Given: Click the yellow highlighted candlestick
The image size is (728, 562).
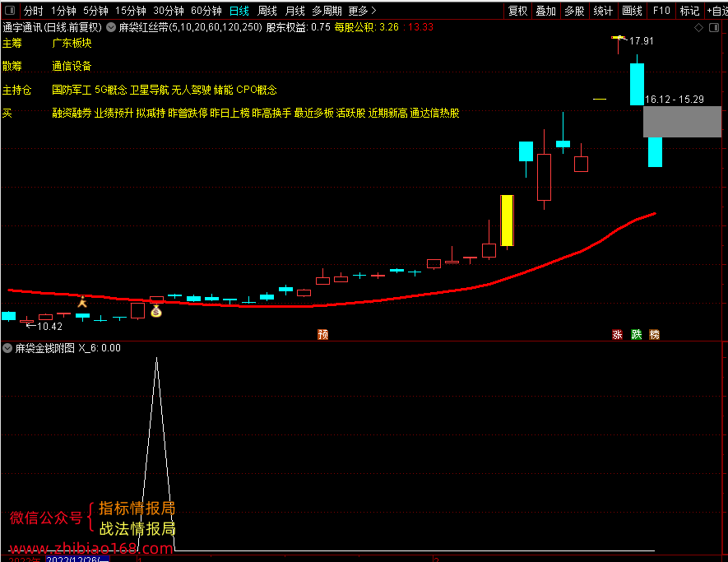Looking at the screenshot, I should coord(507,221).
